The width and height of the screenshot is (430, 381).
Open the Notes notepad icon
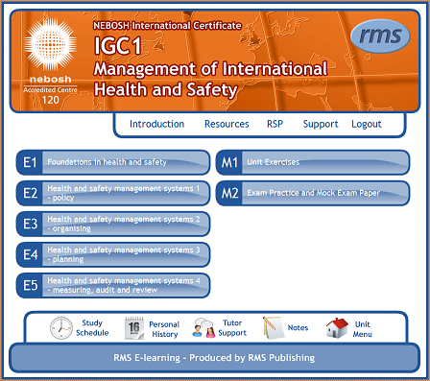click(274, 328)
